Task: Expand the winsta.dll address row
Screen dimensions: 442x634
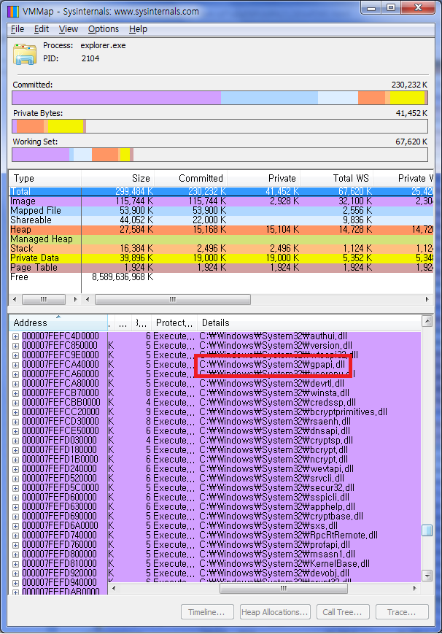Action: coord(15,393)
